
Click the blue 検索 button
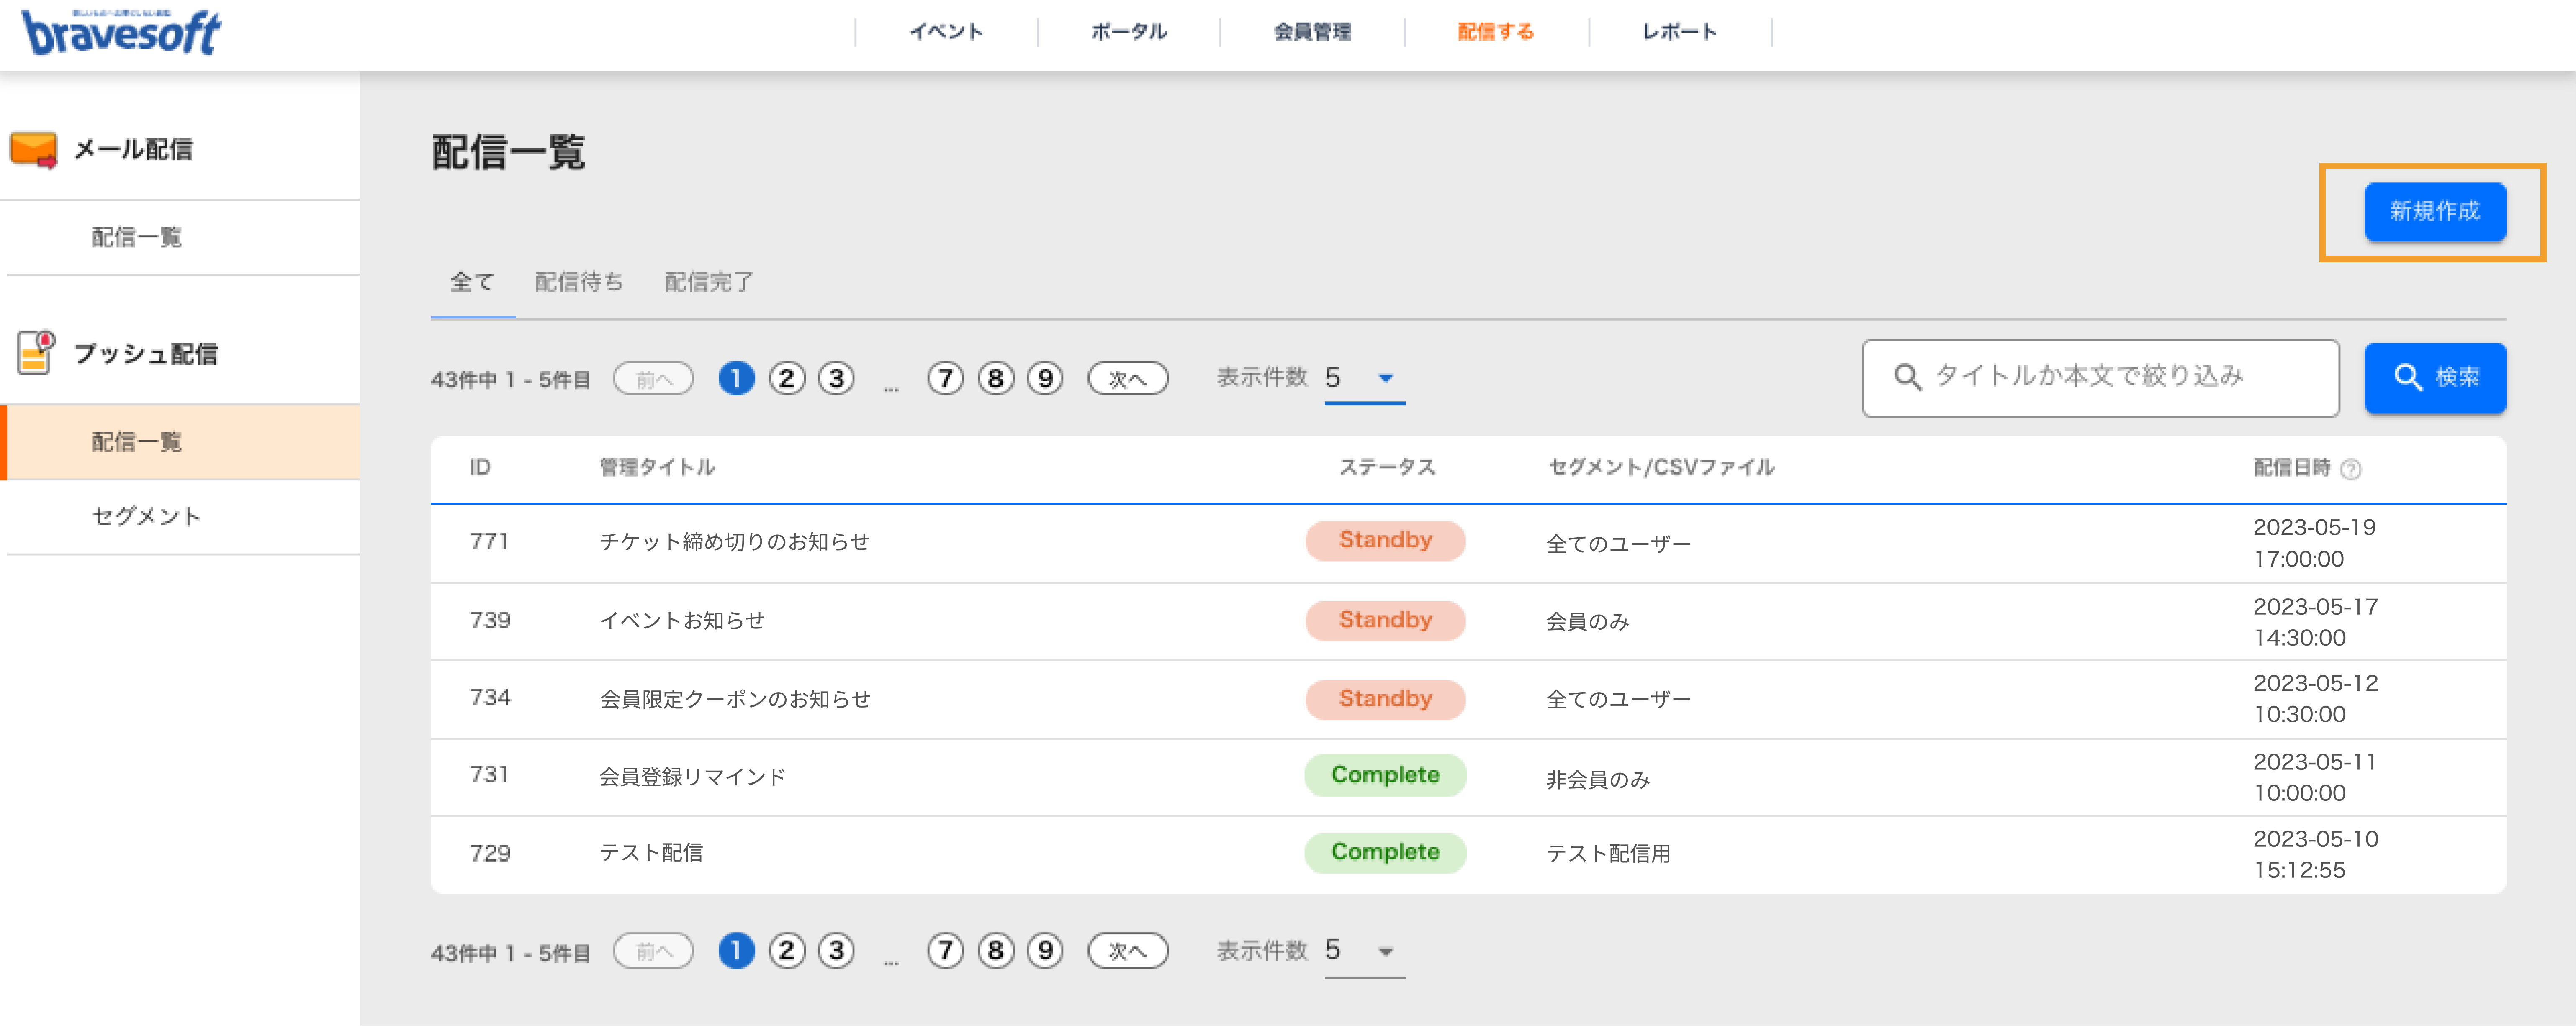(x=2434, y=378)
